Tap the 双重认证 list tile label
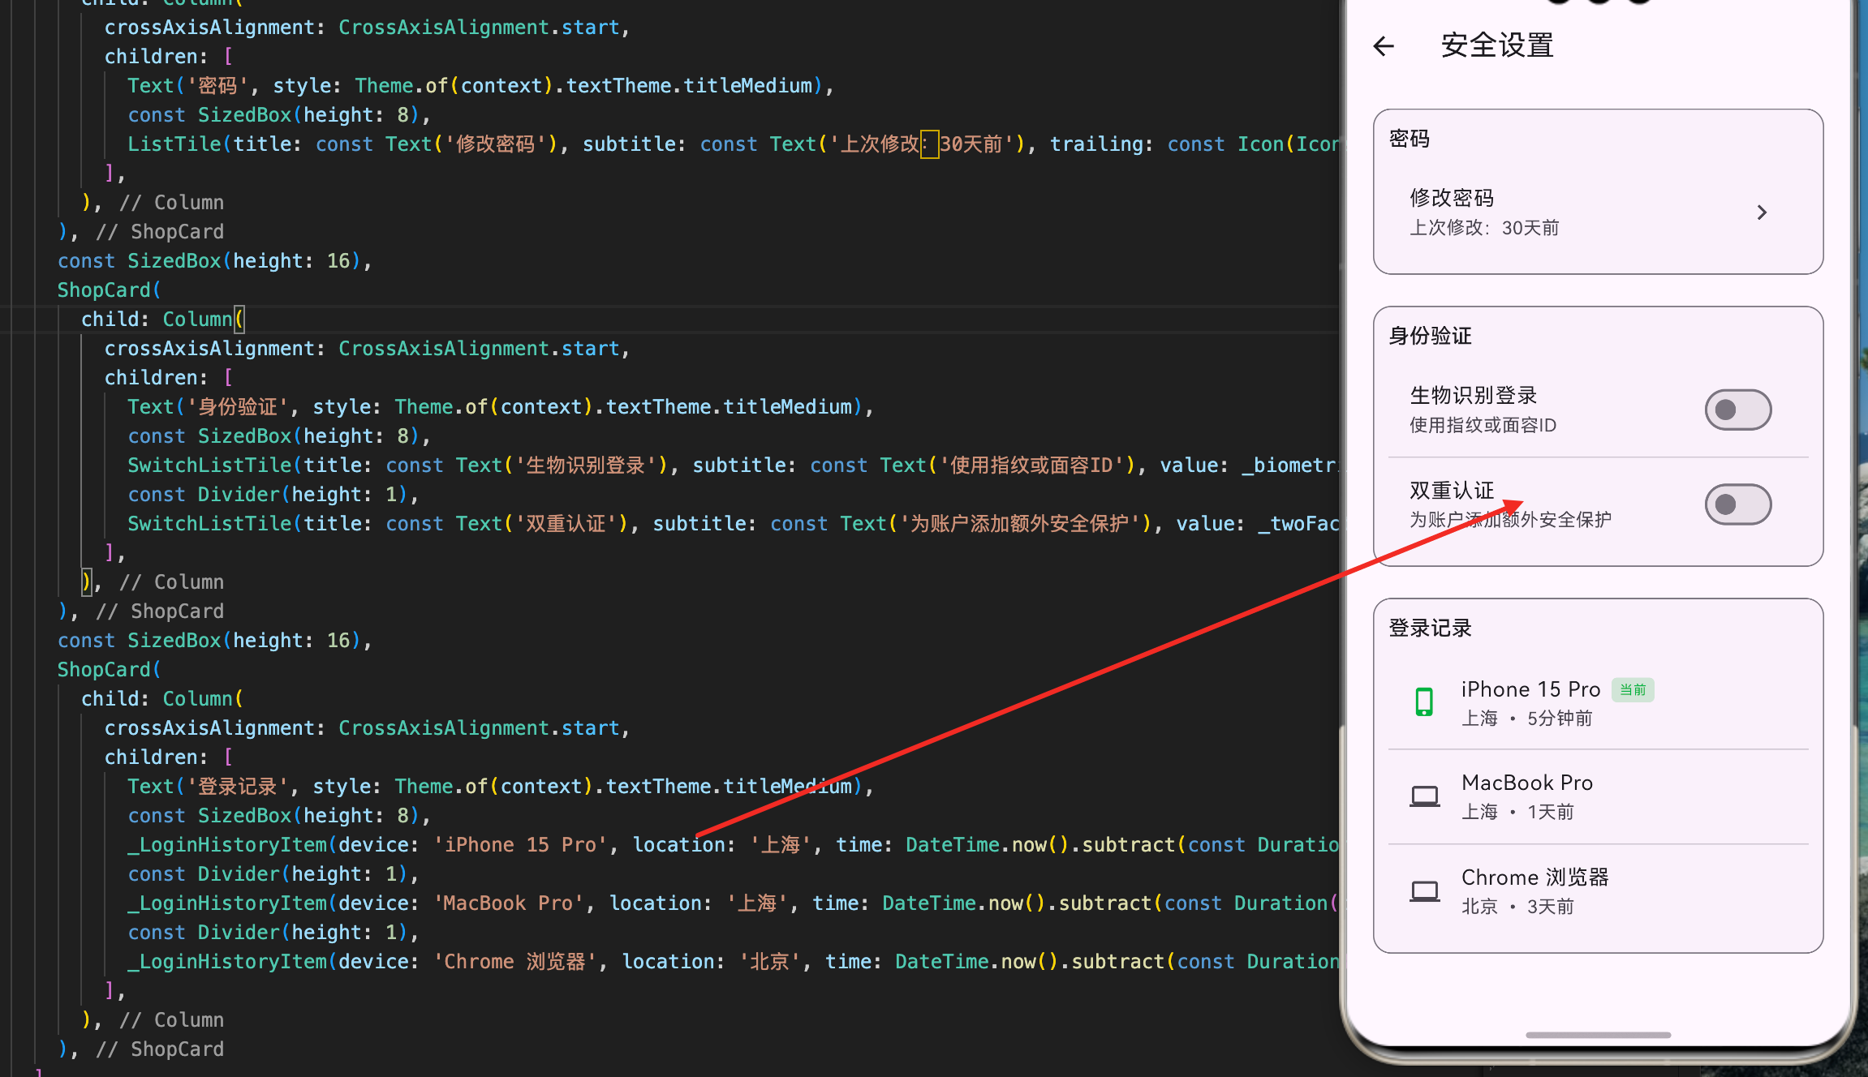 pos(1452,491)
